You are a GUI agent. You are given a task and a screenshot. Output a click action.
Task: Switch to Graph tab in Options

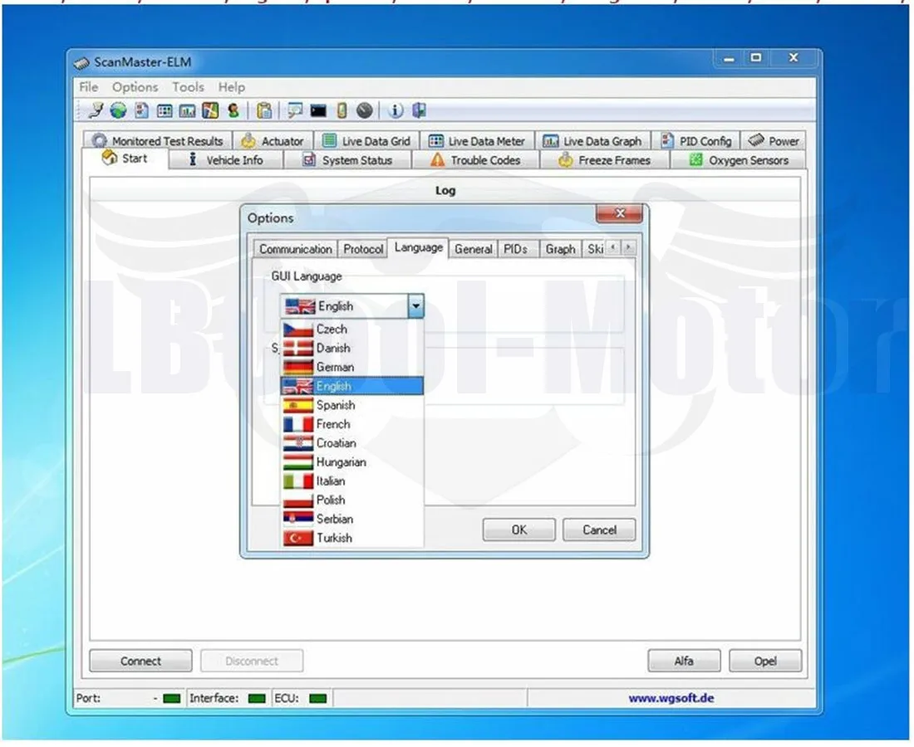coord(561,249)
